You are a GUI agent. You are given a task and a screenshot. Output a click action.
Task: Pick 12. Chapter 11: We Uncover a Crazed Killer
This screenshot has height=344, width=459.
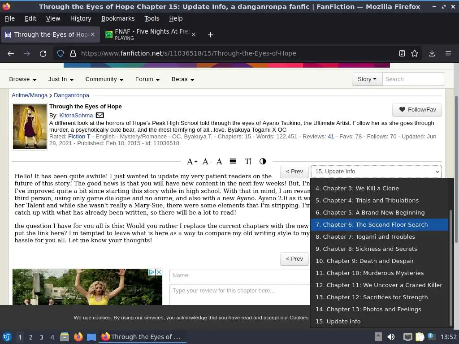[x=379, y=285]
